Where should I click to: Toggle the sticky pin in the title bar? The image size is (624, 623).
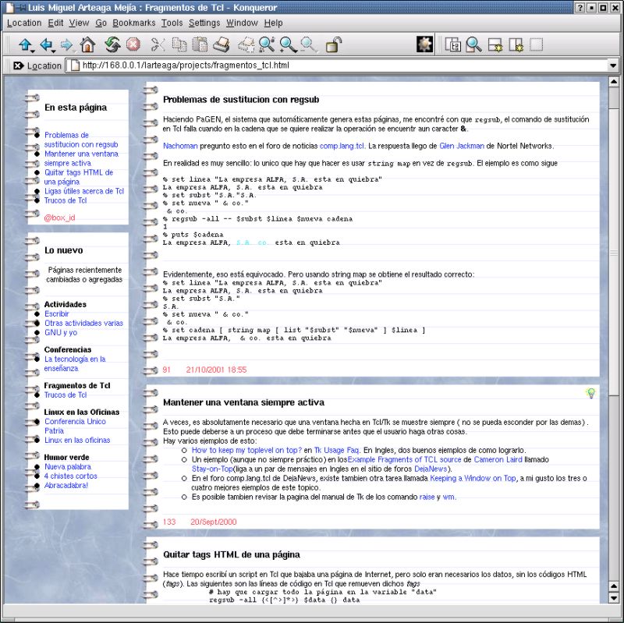[21, 8]
